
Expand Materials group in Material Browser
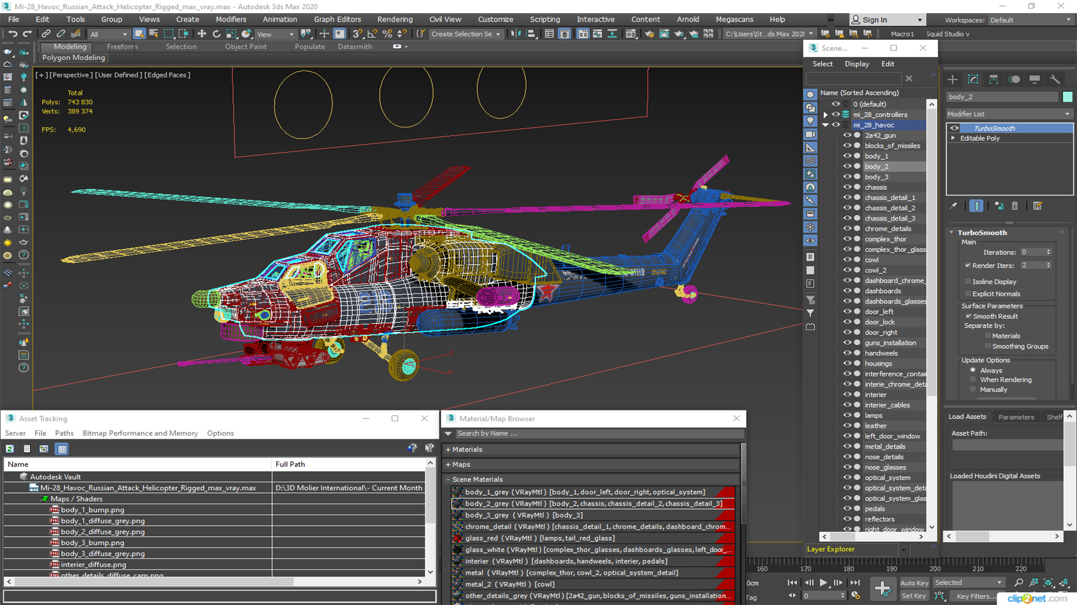(448, 449)
